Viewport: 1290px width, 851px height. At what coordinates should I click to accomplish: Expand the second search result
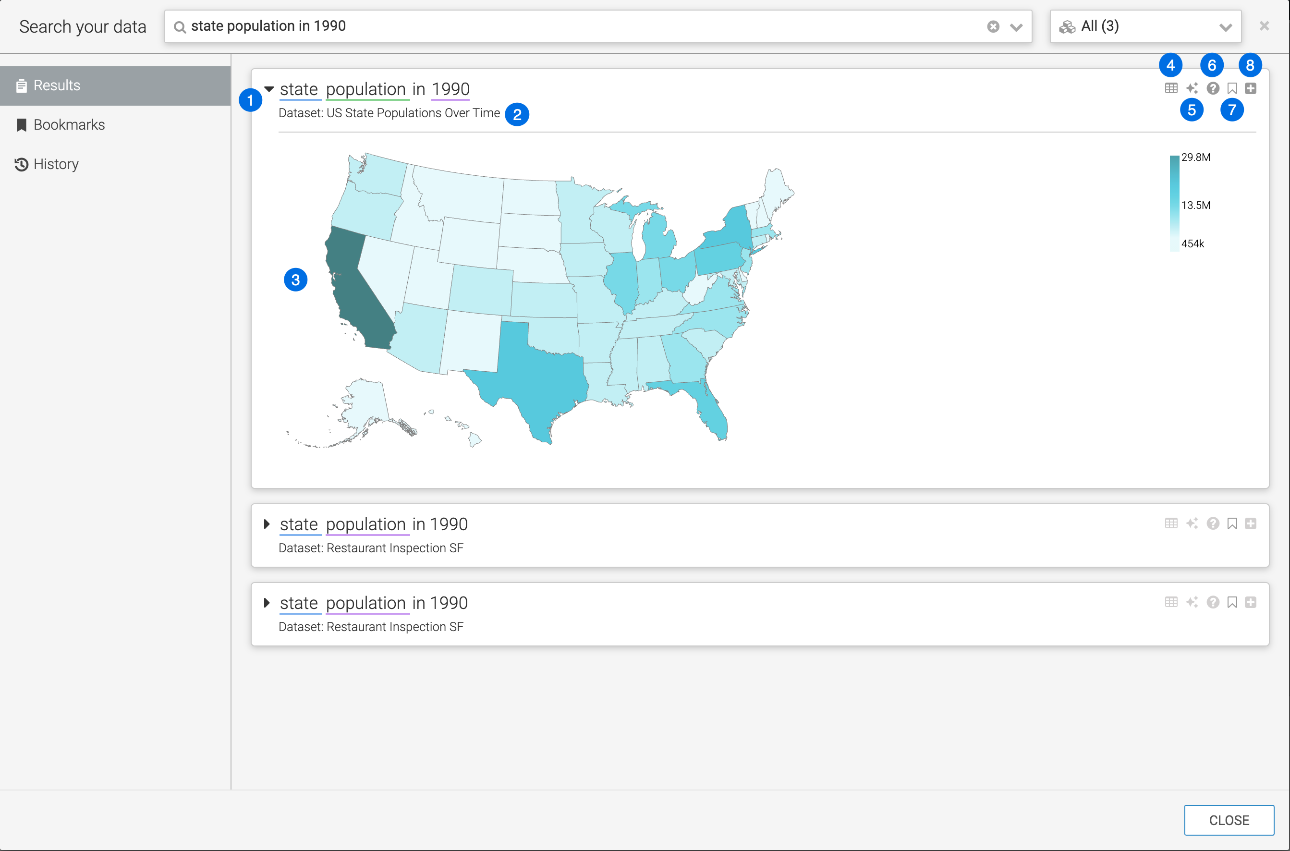267,524
